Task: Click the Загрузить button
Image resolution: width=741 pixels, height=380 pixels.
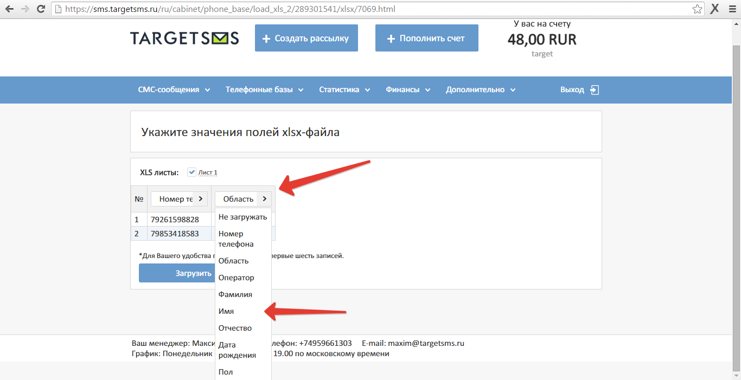Action: pos(177,273)
